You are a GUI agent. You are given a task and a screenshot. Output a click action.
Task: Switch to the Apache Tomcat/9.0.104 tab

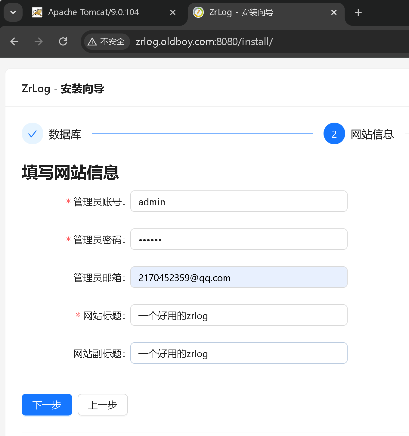click(94, 12)
